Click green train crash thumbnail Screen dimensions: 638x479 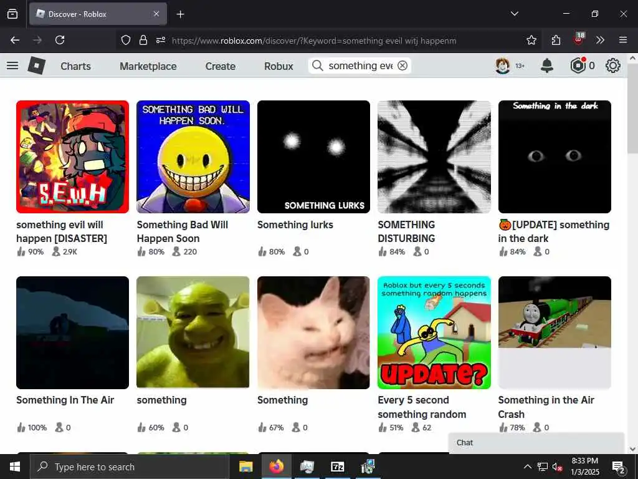(x=555, y=332)
